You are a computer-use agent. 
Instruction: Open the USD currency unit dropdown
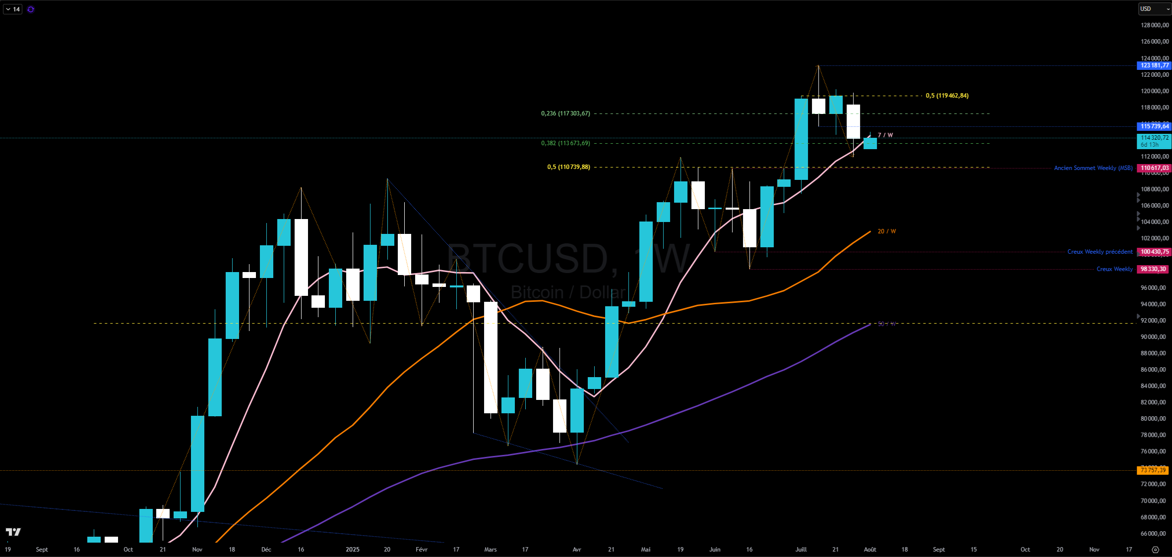pos(1154,9)
